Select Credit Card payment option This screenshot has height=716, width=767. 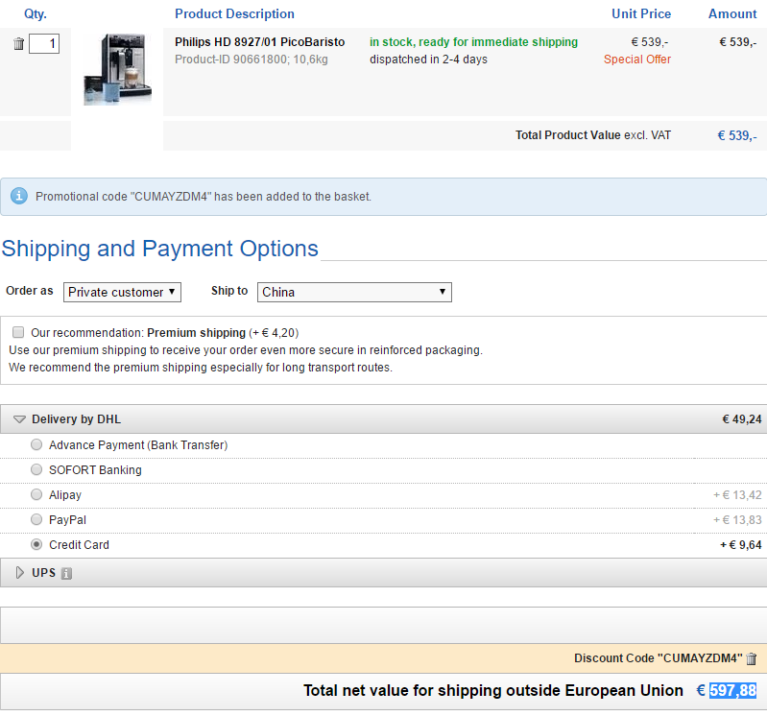[x=36, y=544]
